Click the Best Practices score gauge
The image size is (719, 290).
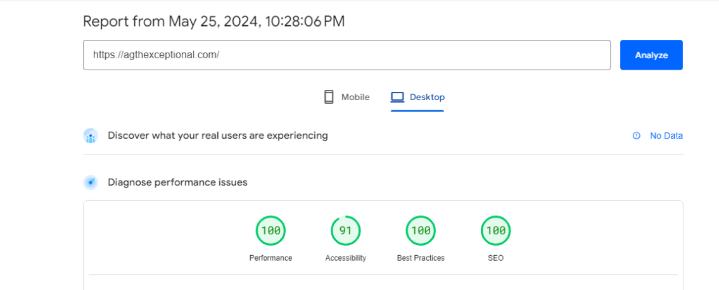421,230
